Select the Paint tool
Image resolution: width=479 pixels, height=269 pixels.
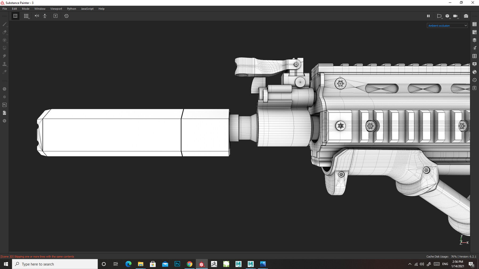[4, 24]
